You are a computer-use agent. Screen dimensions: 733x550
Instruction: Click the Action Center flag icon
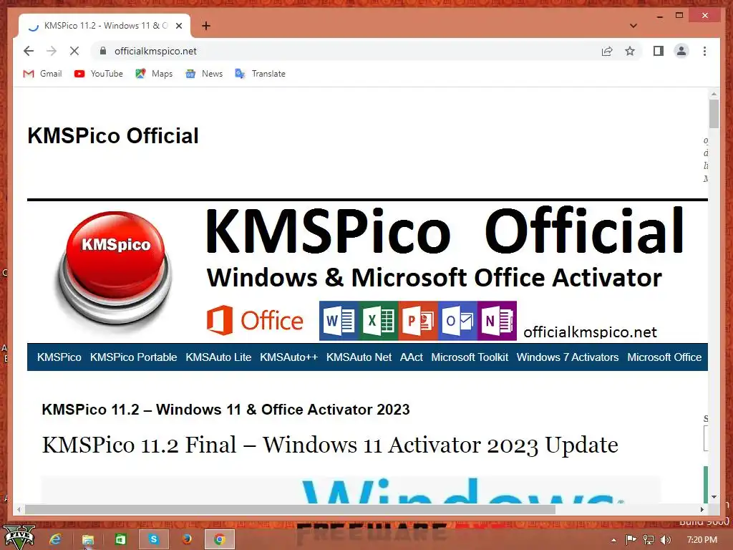(631, 540)
